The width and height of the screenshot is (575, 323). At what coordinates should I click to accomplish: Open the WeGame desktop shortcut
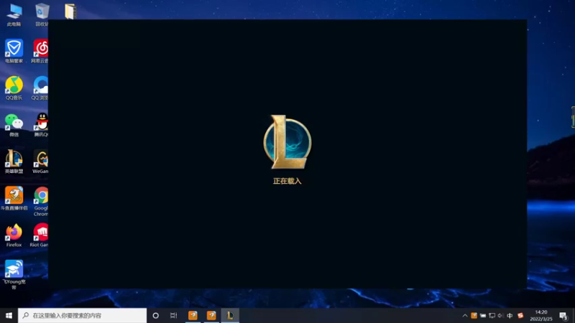pos(40,161)
